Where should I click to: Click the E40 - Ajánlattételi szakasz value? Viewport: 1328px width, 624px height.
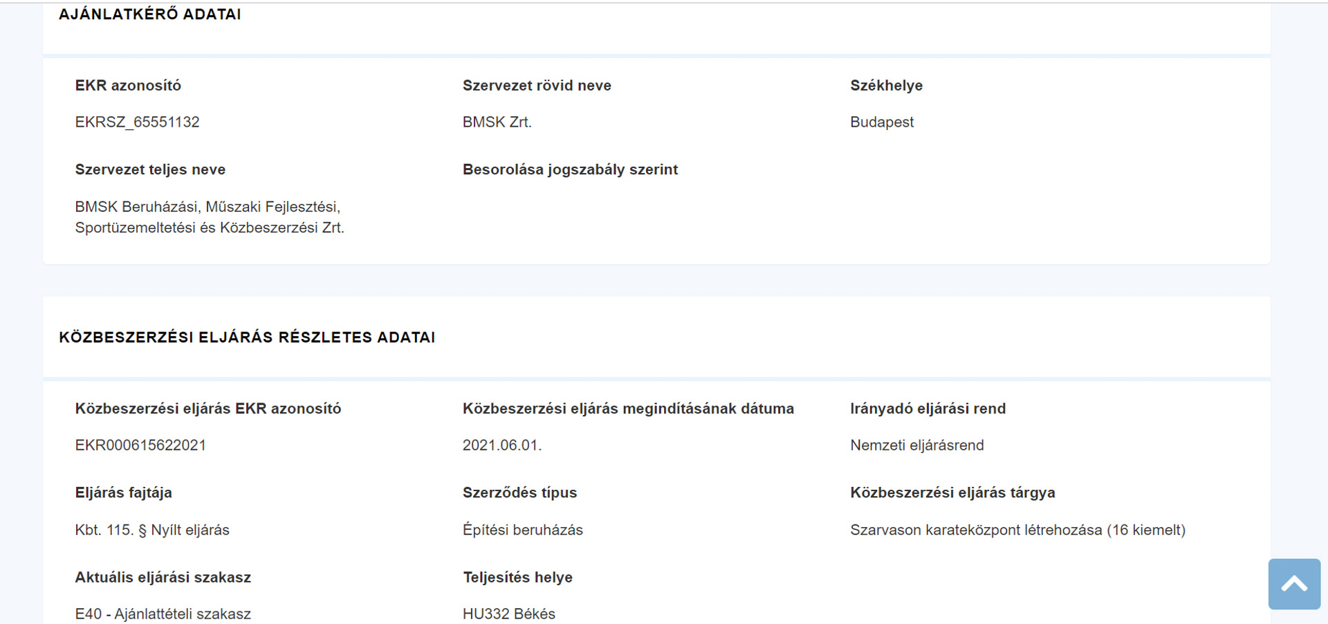(x=163, y=614)
